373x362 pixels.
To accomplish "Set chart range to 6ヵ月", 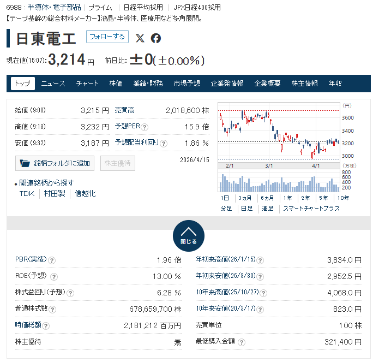I will (x=267, y=198).
